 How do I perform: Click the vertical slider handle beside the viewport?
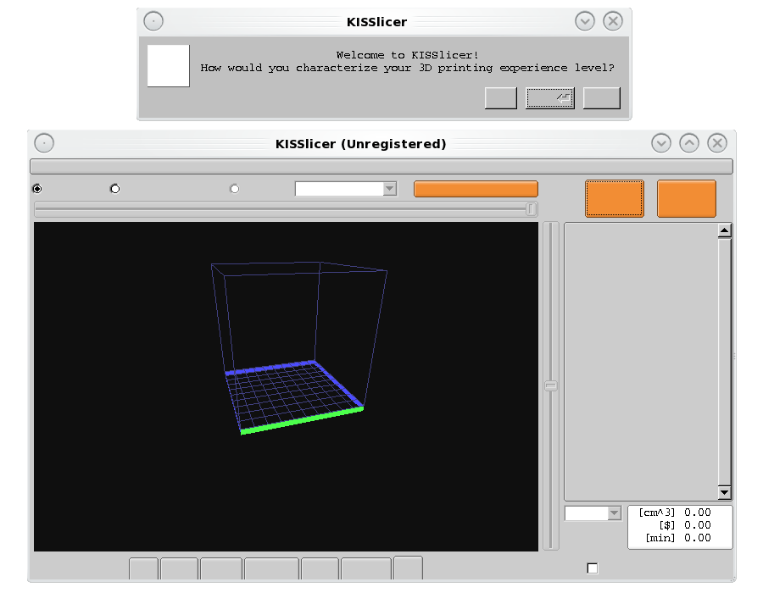[x=551, y=386]
